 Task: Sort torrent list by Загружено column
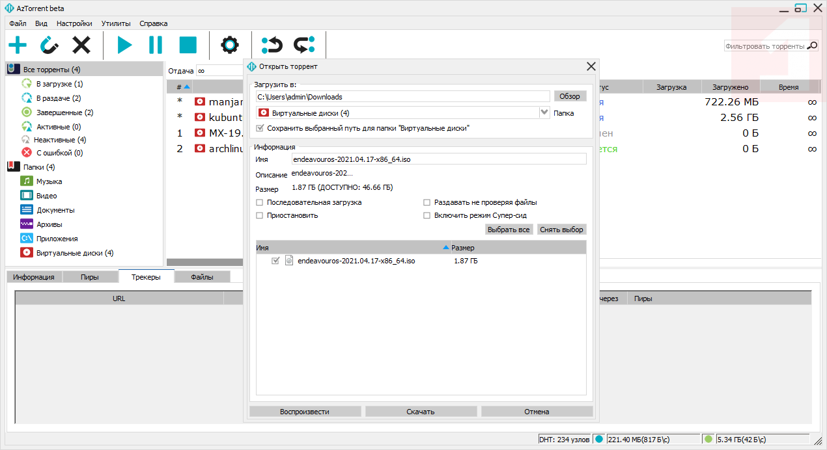click(x=730, y=87)
